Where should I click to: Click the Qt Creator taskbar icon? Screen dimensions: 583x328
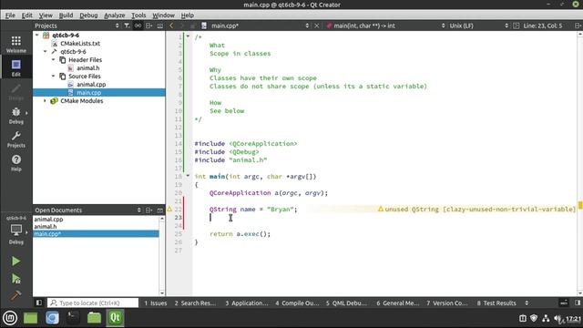tap(116, 318)
